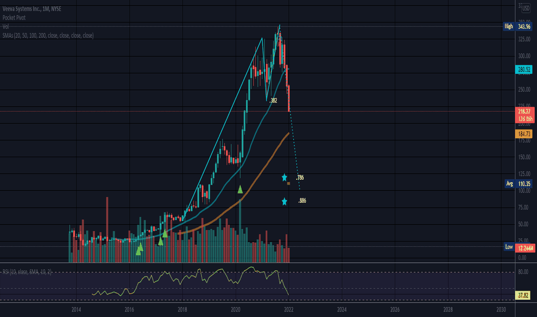Select the Pocket Pivot indicator label
Image resolution: width=537 pixels, height=317 pixels.
pyautogui.click(x=14, y=18)
